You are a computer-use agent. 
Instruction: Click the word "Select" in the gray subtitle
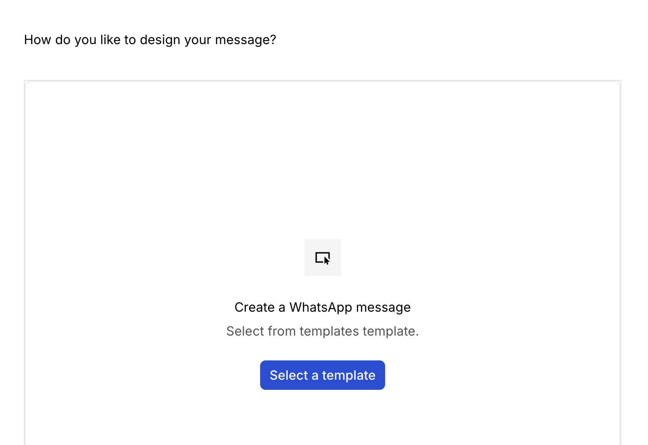pos(245,331)
